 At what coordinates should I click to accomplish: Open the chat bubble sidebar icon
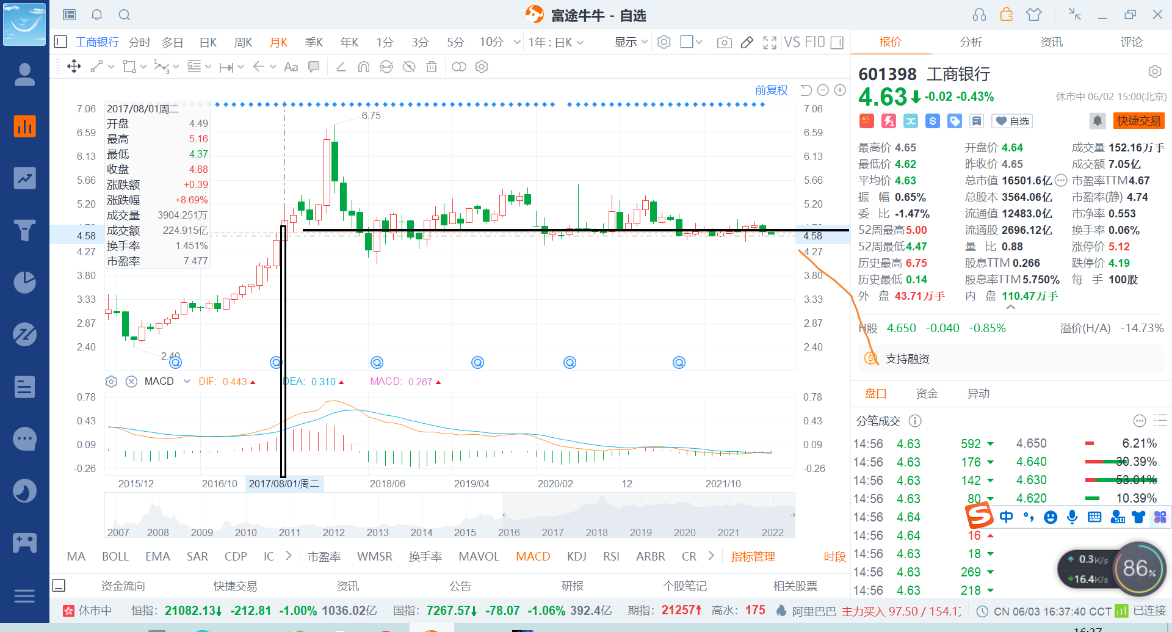(24, 438)
